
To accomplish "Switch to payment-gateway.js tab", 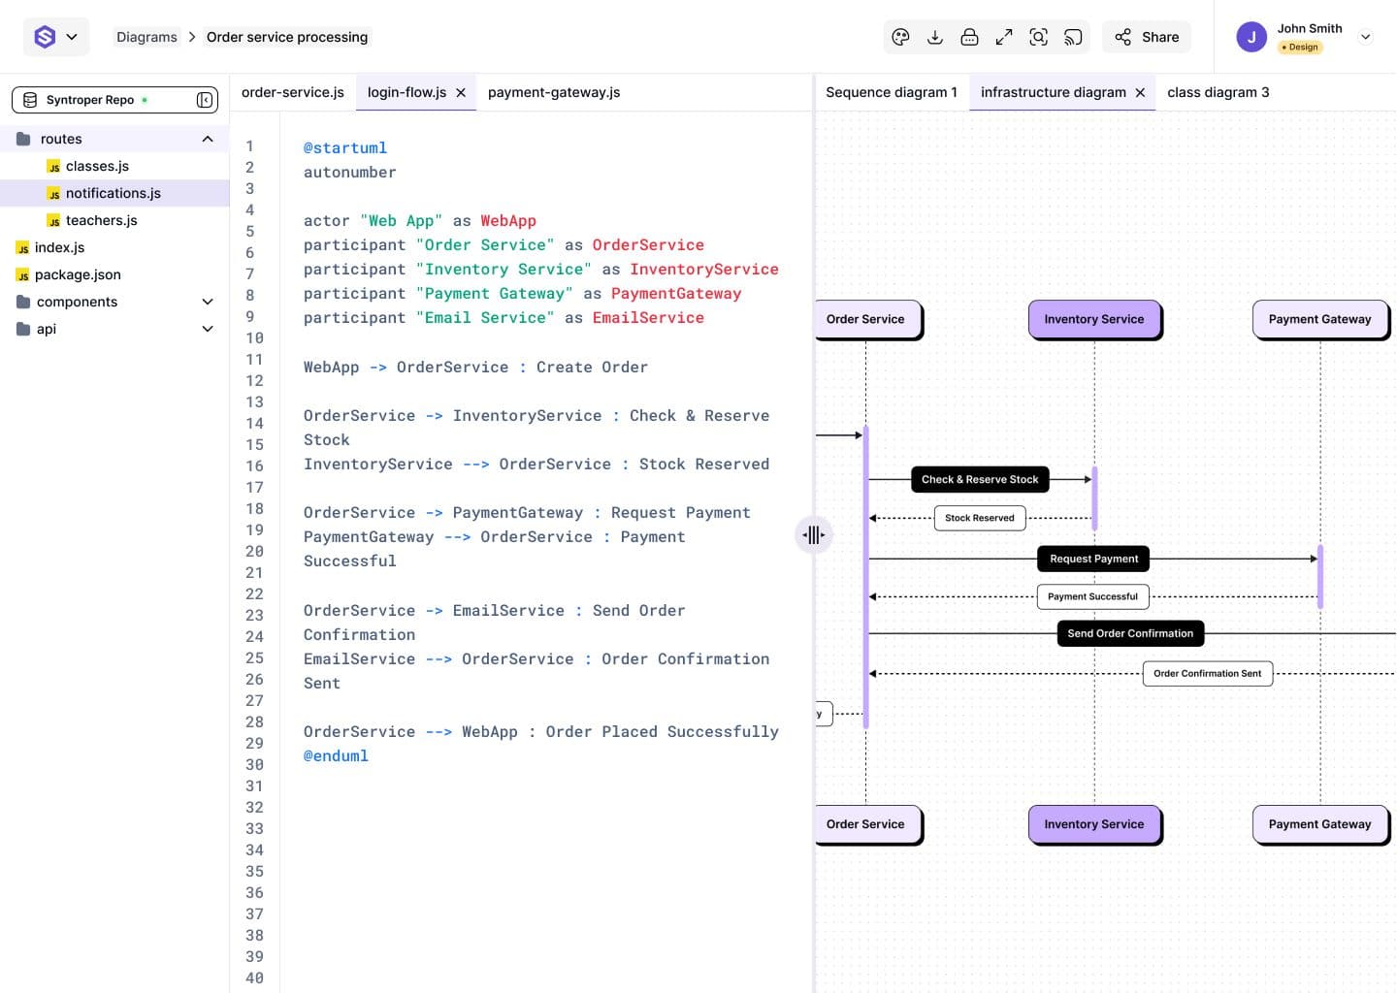I will point(553,92).
